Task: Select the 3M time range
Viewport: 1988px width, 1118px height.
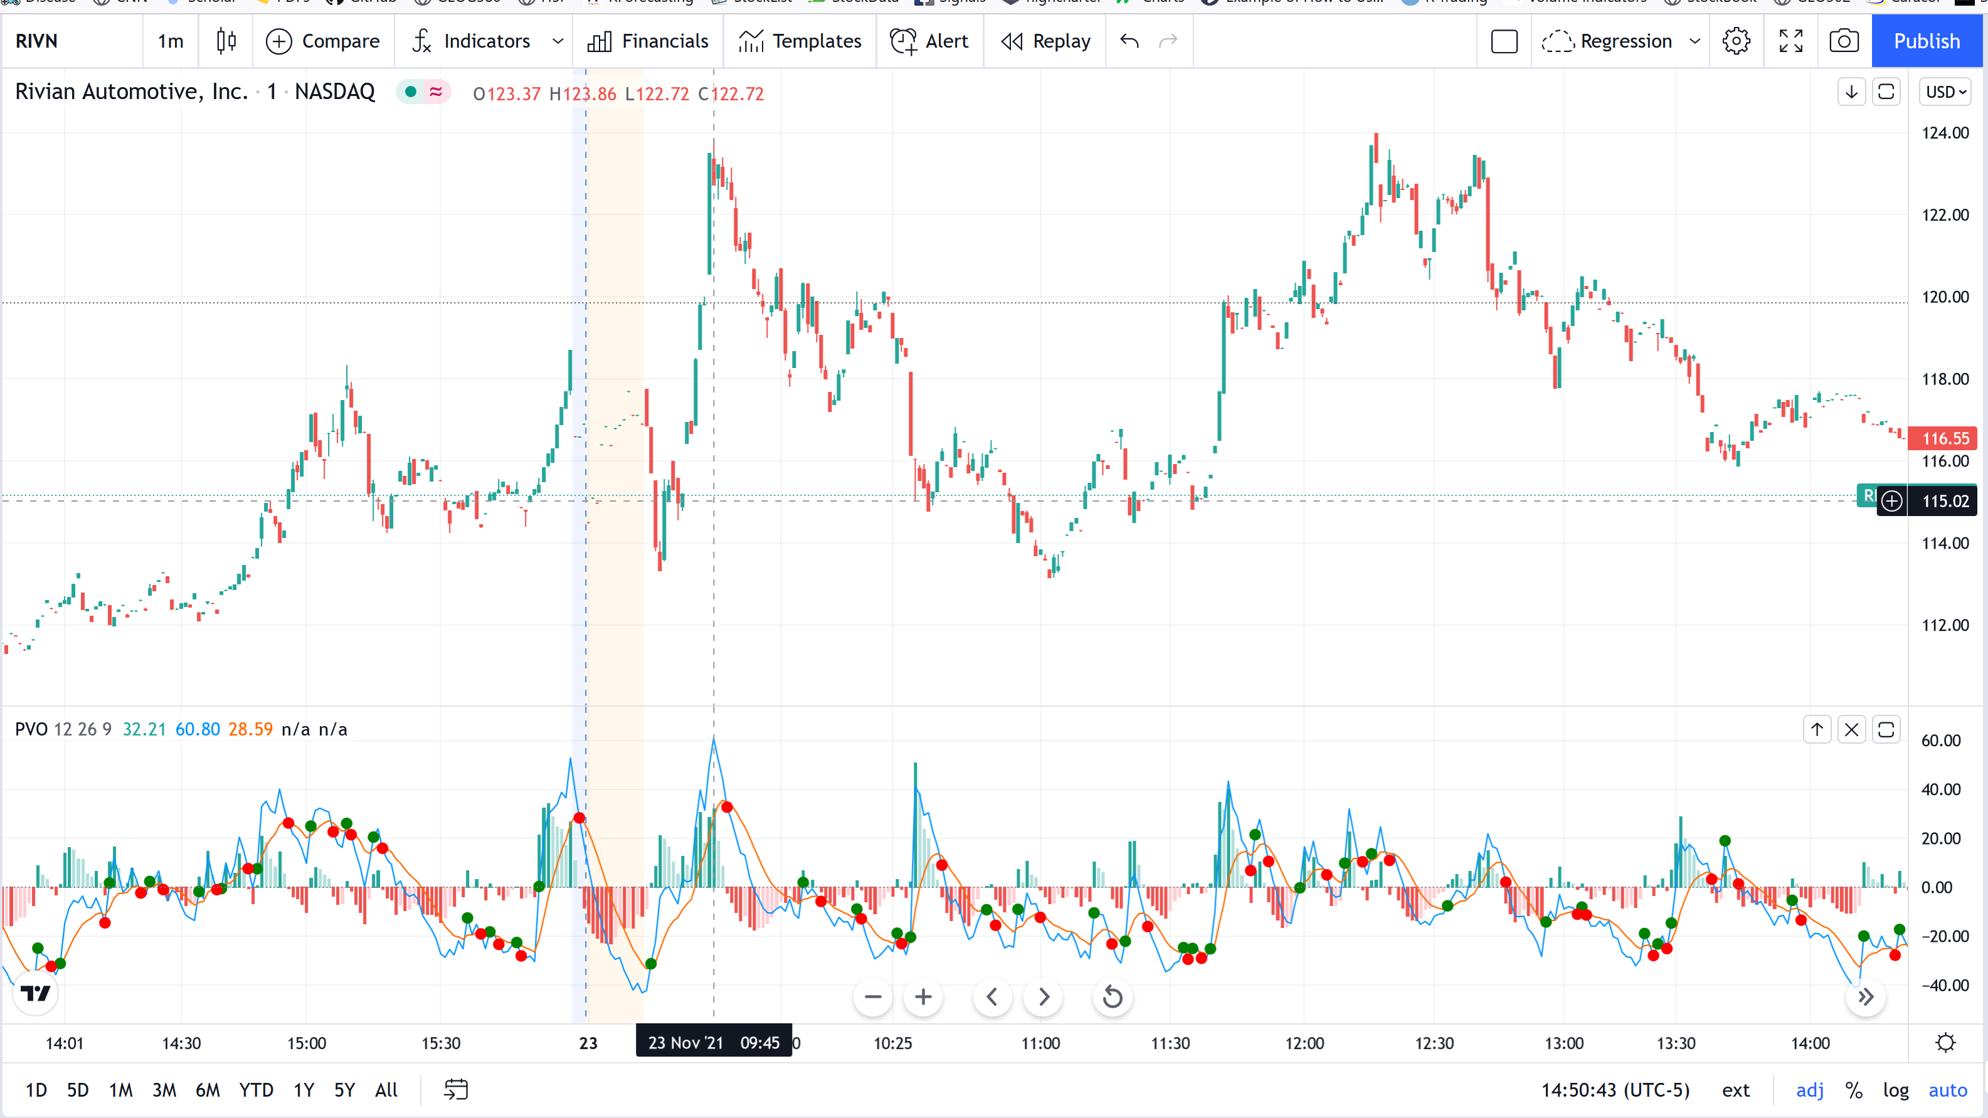Action: tap(164, 1089)
